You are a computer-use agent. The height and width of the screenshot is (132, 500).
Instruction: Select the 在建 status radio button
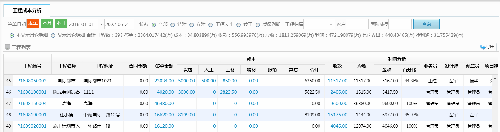192,25
